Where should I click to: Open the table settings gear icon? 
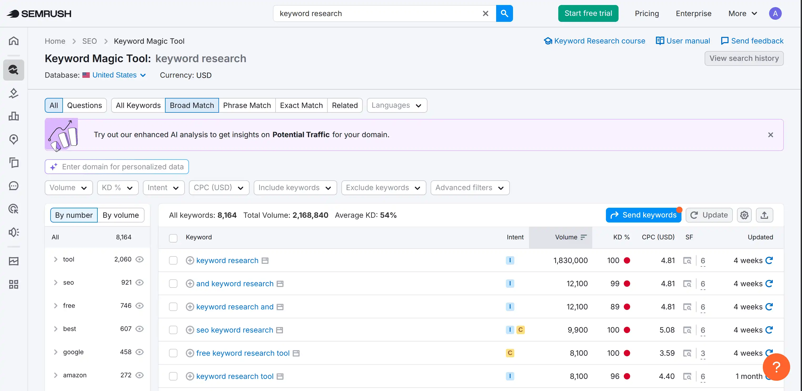tap(744, 215)
